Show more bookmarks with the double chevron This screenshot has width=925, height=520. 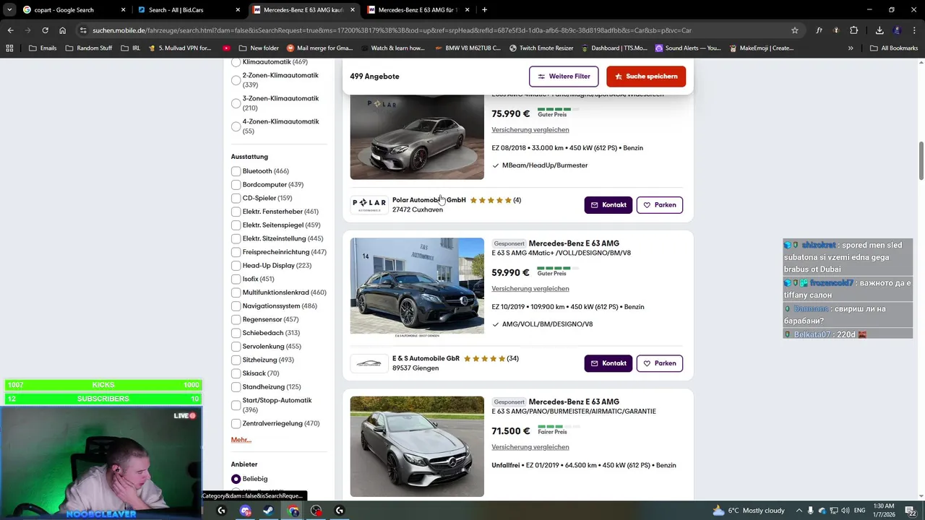click(851, 48)
